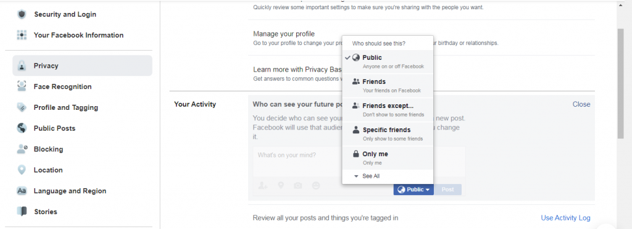Click Learn more with Privacy Basics row

click(x=422, y=73)
